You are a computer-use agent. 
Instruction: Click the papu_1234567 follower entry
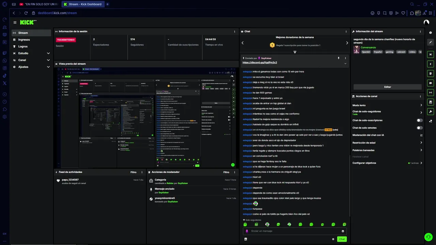(x=100, y=181)
